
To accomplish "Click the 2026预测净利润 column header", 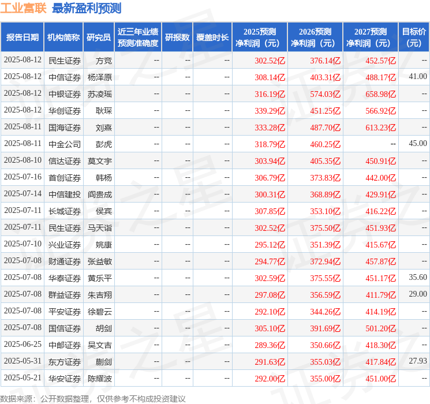I will click(x=315, y=38).
